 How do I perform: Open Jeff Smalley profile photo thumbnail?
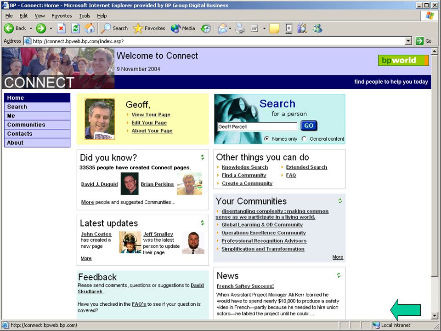193,242
